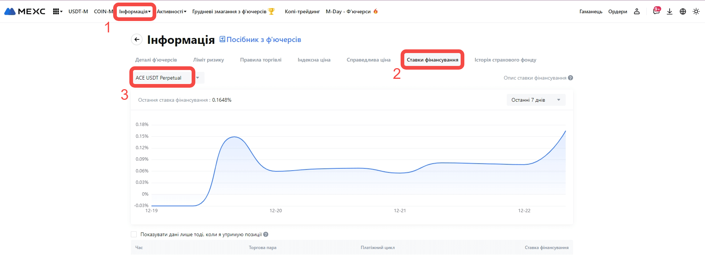
Task: Select the Індексна ціна tab
Action: click(x=314, y=60)
